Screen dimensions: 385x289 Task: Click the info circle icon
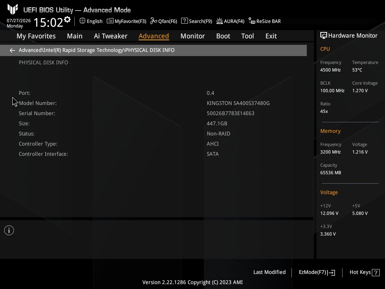tap(9, 230)
